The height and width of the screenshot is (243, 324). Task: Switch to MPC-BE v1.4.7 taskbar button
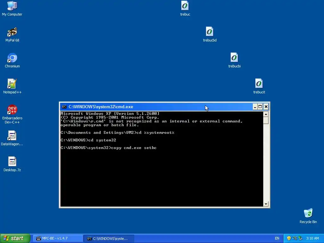tap(58, 239)
